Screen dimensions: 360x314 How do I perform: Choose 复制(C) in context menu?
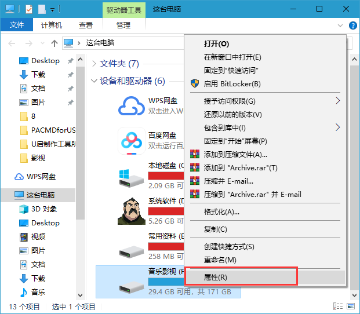pyautogui.click(x=215, y=229)
